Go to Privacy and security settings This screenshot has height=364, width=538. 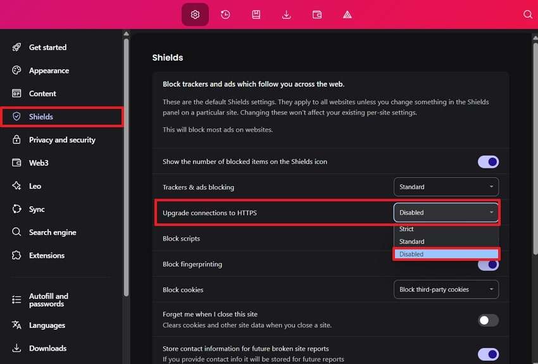click(62, 140)
